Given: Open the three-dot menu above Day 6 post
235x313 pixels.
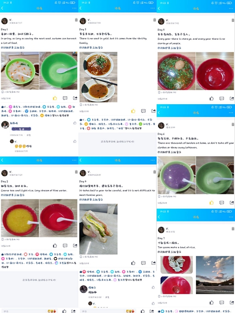Looking at the screenshot, I should [231, 113].
